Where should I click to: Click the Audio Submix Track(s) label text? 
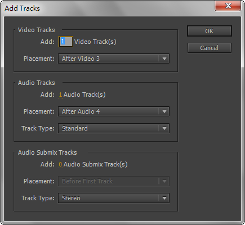[95, 164]
